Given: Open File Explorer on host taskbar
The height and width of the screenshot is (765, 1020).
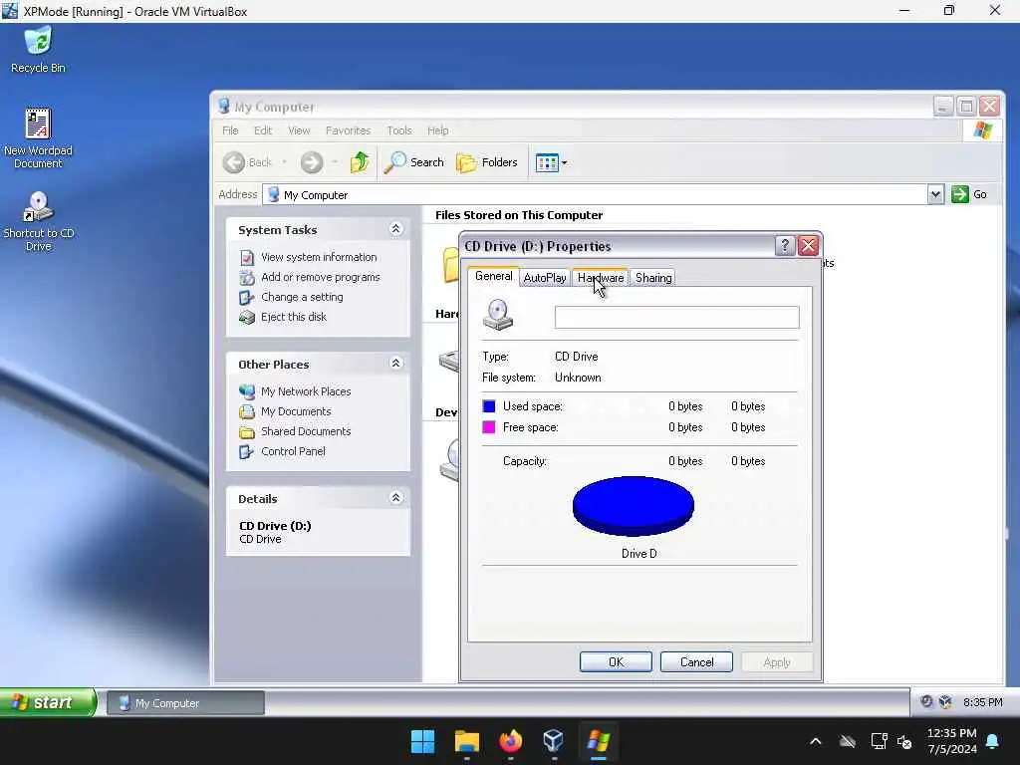Looking at the screenshot, I should click(466, 741).
